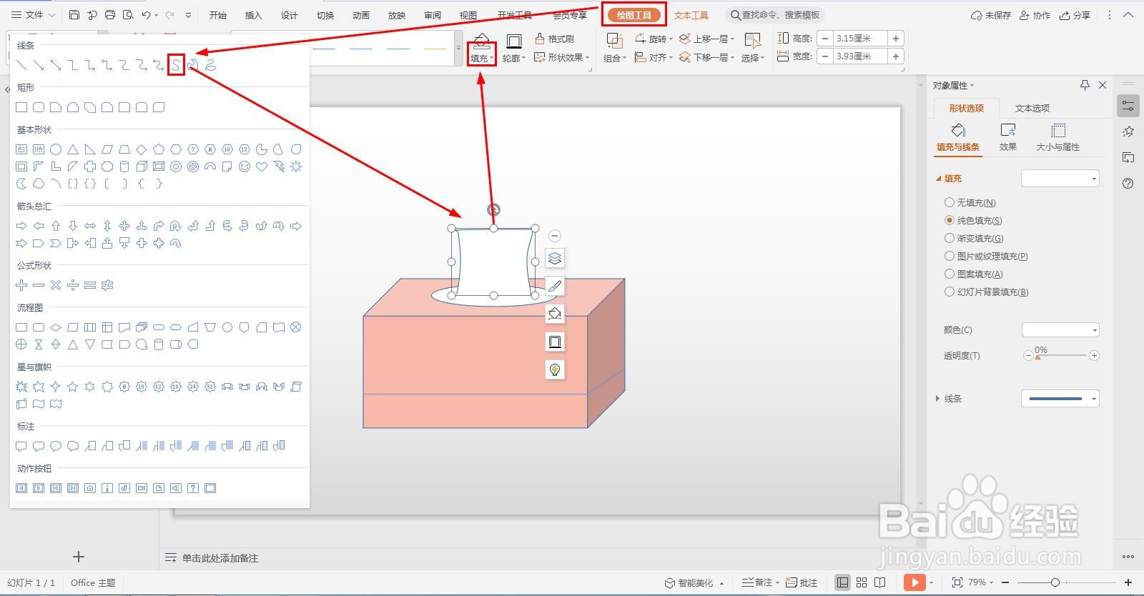Click the lightbulb icon beside shape
This screenshot has width=1144, height=596.
555,369
